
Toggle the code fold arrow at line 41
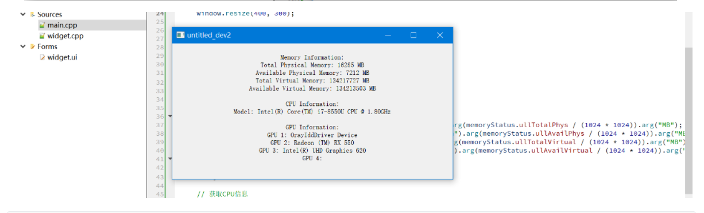(x=169, y=159)
